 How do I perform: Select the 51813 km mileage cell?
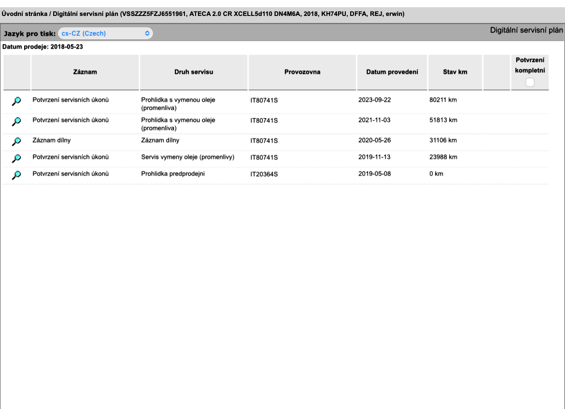click(x=443, y=120)
